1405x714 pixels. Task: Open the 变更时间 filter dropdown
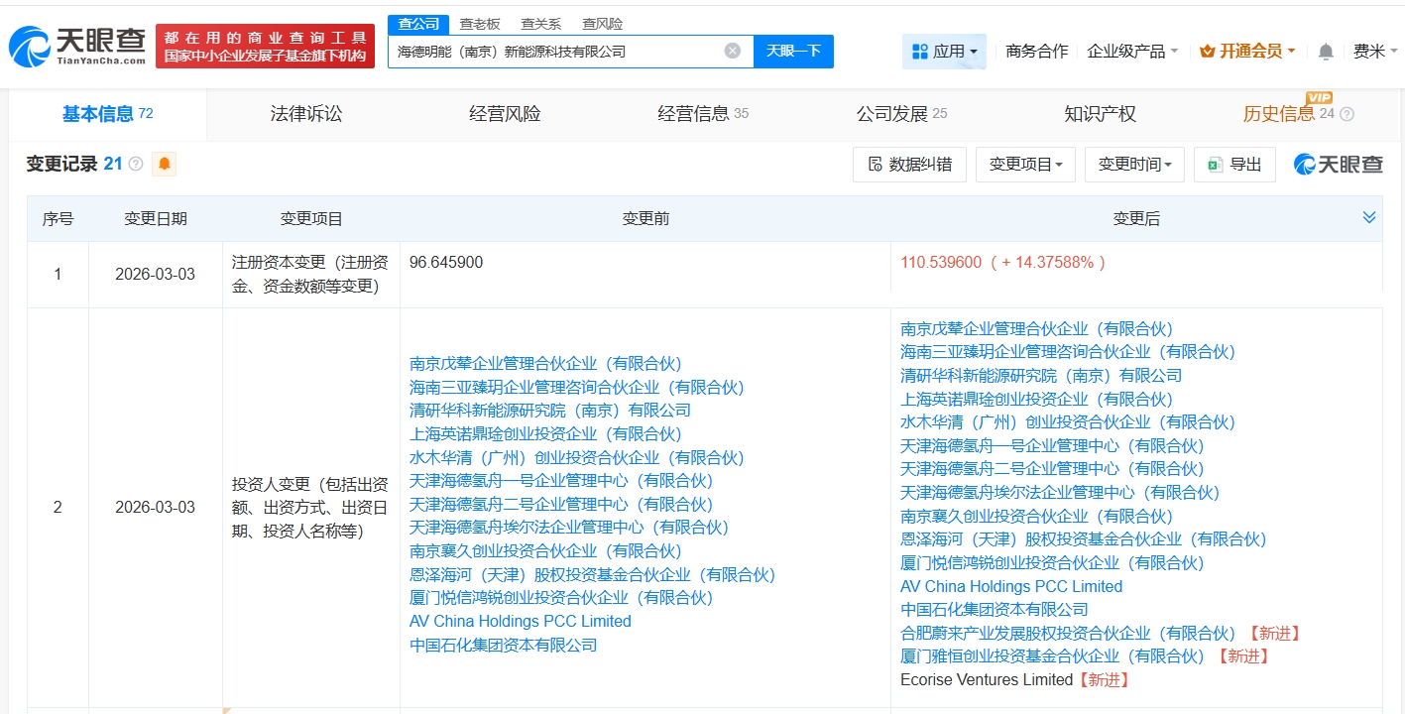[1134, 165]
